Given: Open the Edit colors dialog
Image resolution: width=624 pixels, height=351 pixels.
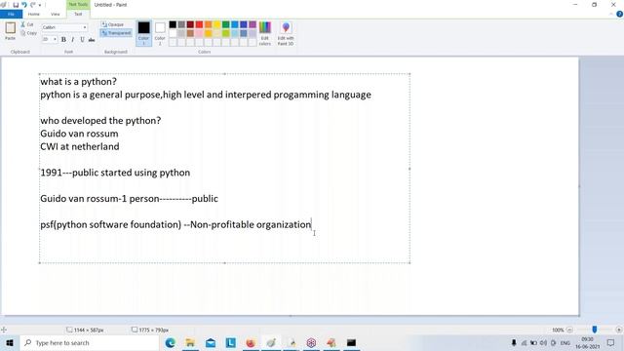Looking at the screenshot, I should [x=265, y=33].
